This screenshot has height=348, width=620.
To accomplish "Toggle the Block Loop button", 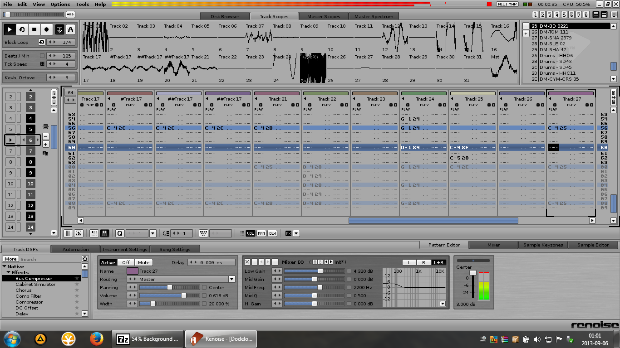I will tap(42, 42).
